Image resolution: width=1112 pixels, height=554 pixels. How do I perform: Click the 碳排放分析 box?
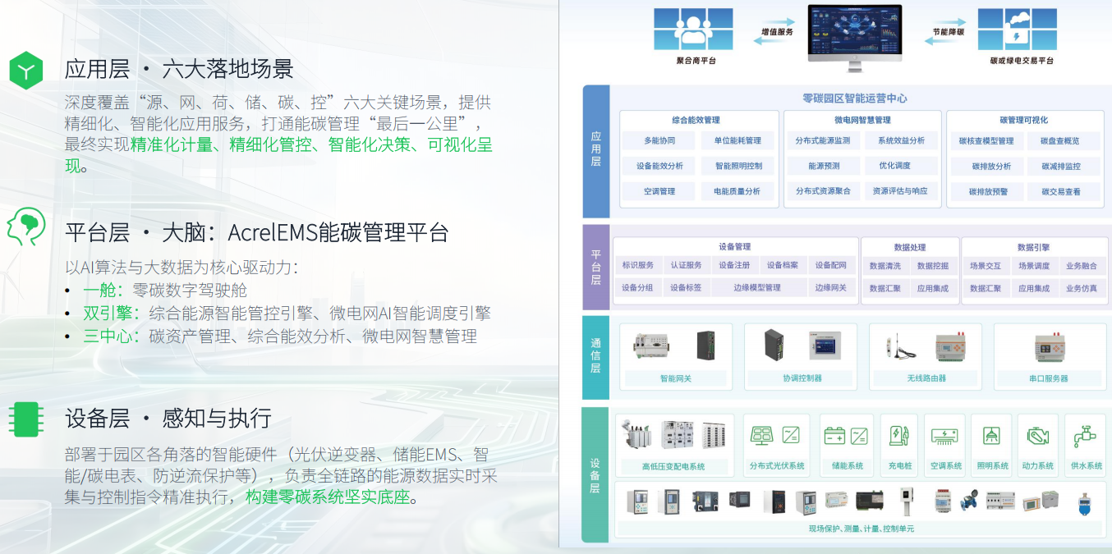pyautogui.click(x=986, y=167)
